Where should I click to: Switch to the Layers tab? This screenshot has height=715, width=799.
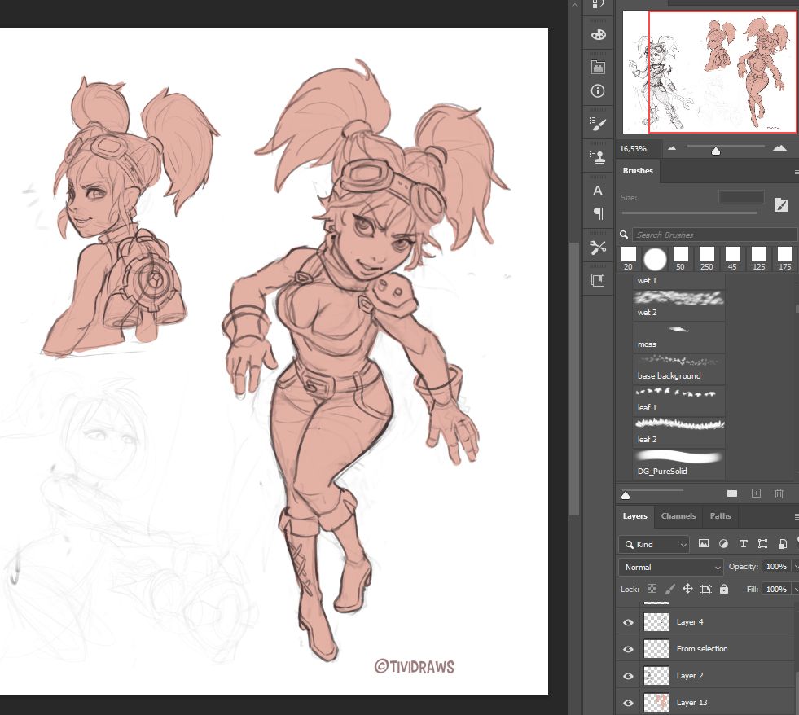point(635,515)
